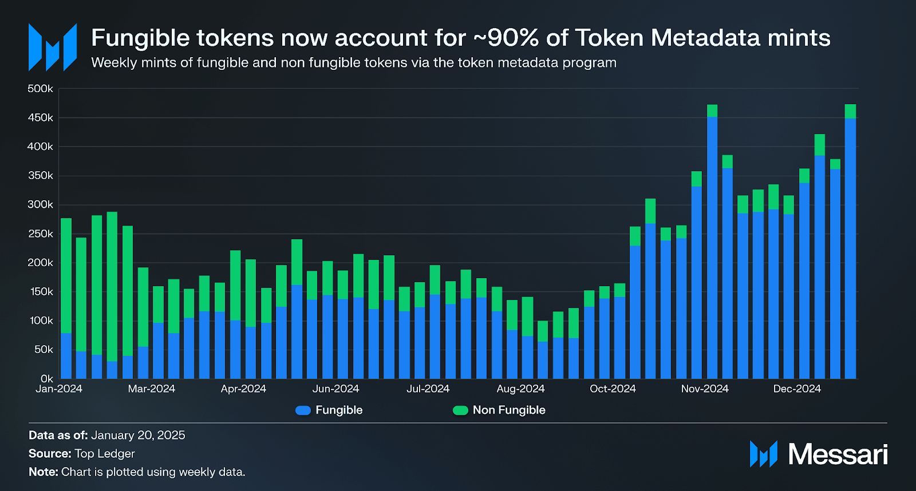Click the Weekly mints subtitle text
The image size is (916, 491).
[x=354, y=62]
